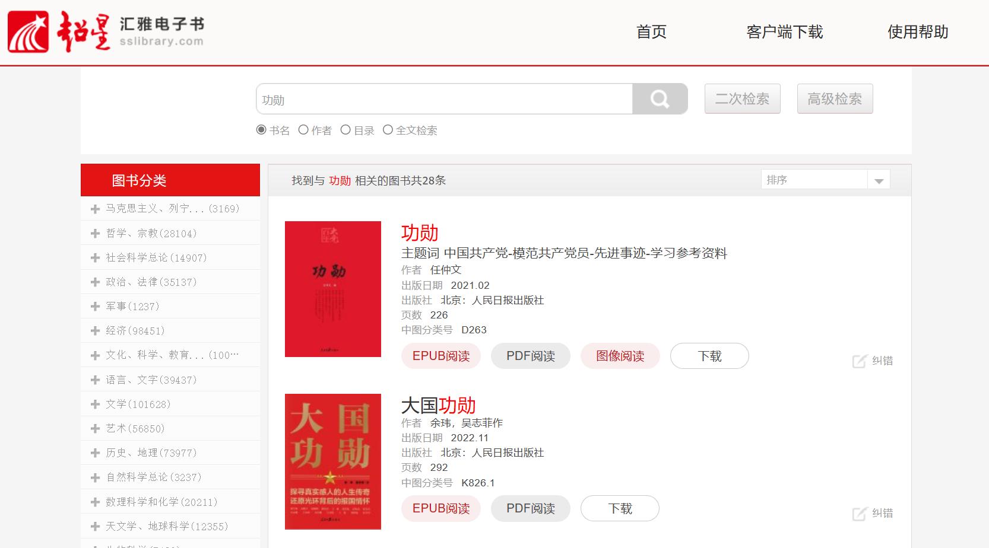Click plus icon beside 文学 category

tap(95, 404)
